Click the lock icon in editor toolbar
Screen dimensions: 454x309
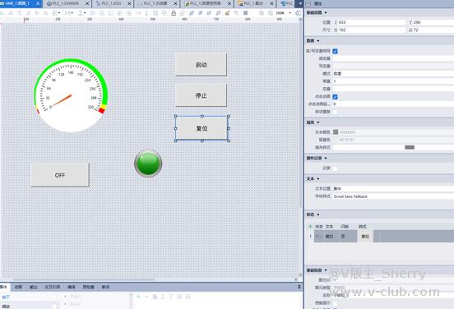click(174, 13)
